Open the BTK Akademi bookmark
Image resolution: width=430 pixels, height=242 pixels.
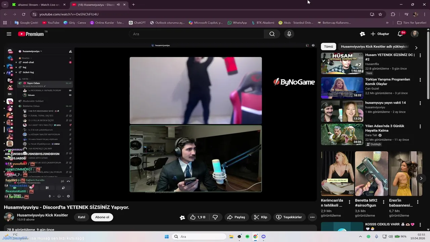[x=263, y=23]
